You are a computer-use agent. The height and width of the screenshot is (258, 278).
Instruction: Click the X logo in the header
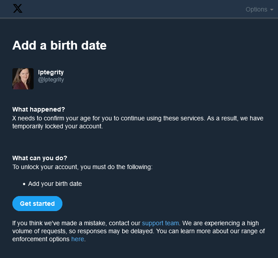click(18, 9)
